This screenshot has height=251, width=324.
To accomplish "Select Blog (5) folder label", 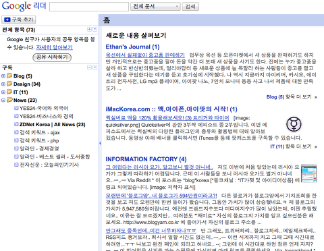I will [x=23, y=76].
